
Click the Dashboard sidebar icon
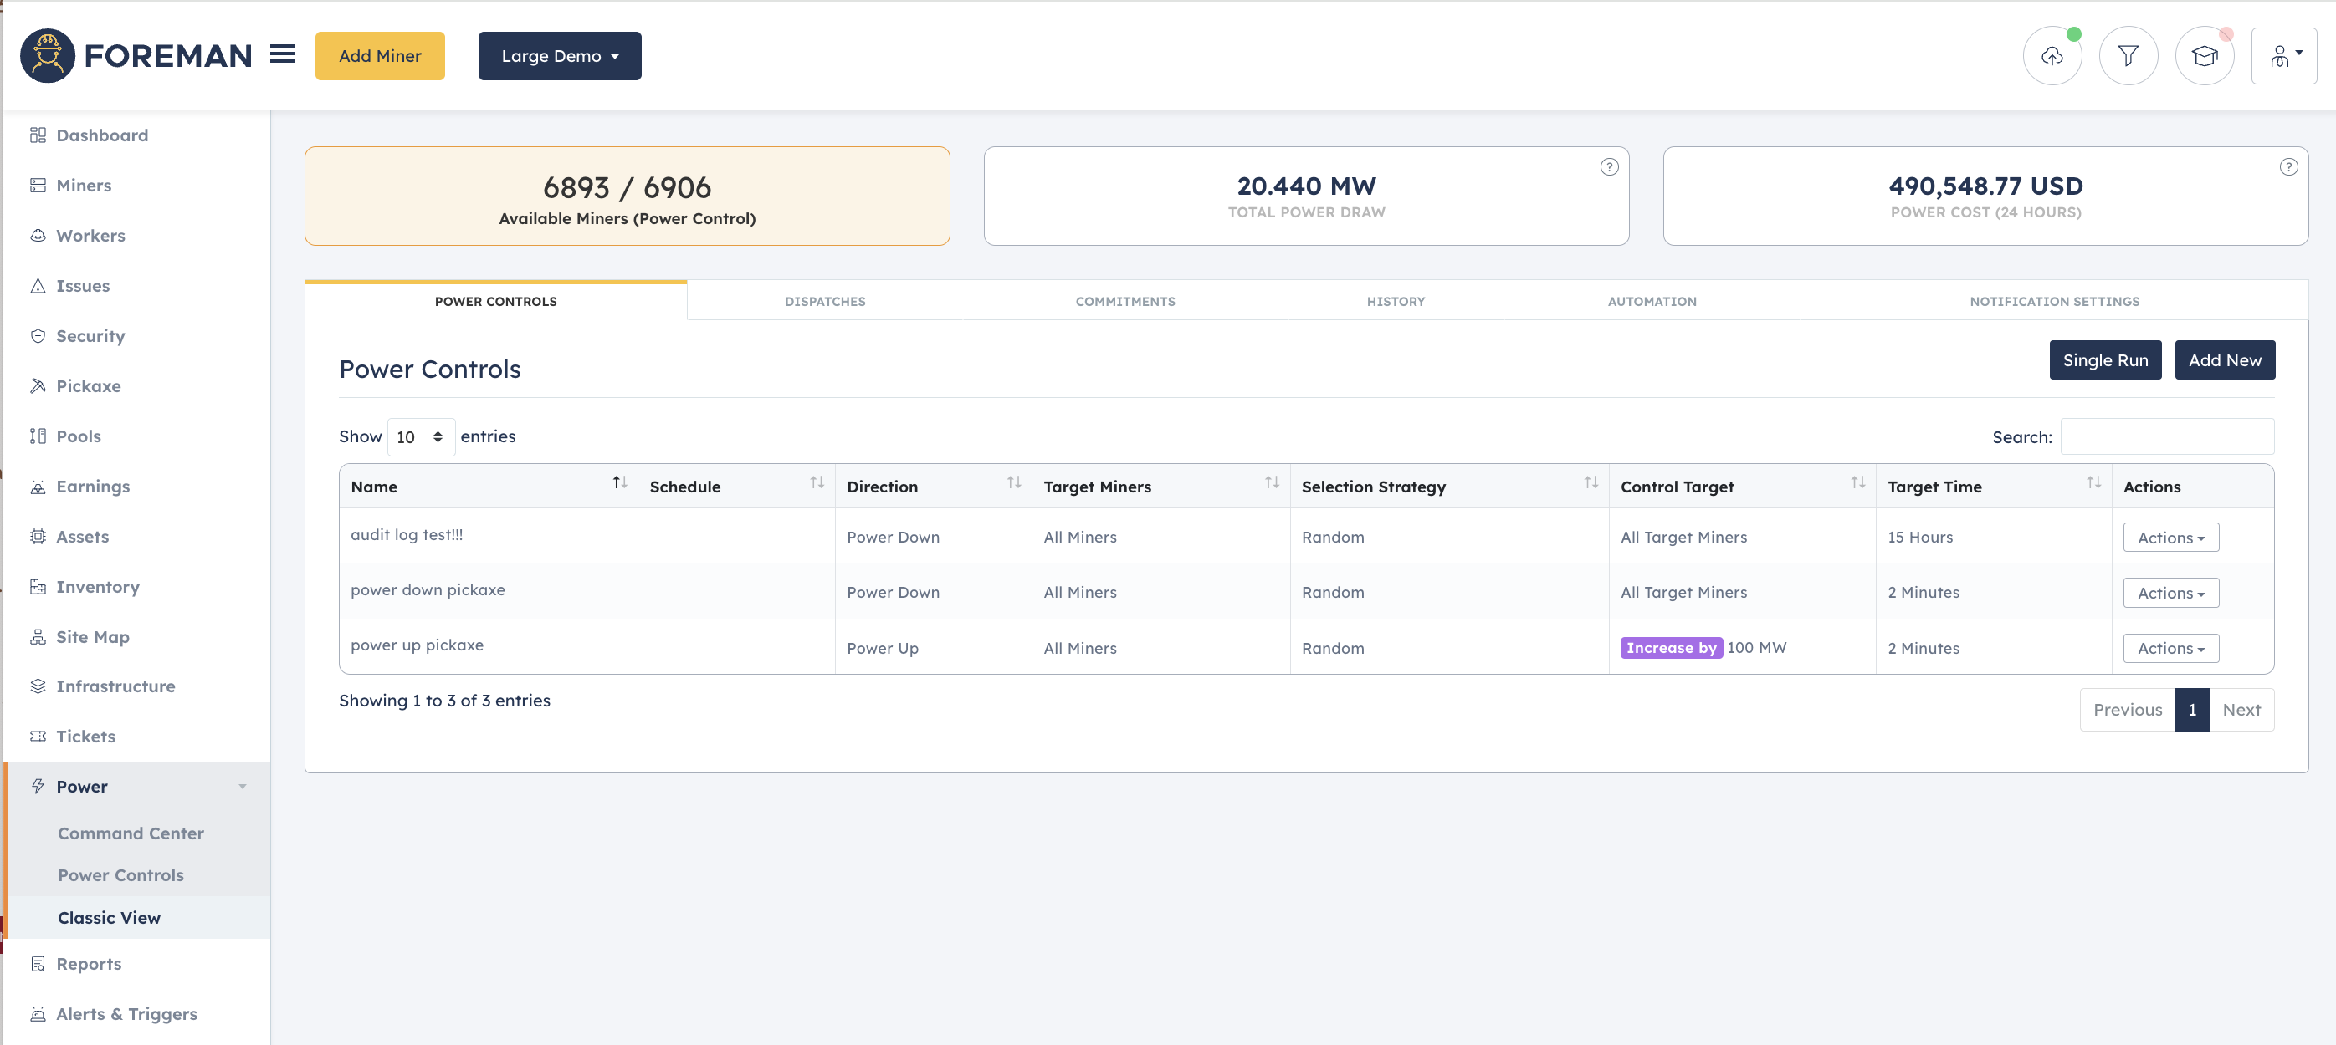click(38, 135)
